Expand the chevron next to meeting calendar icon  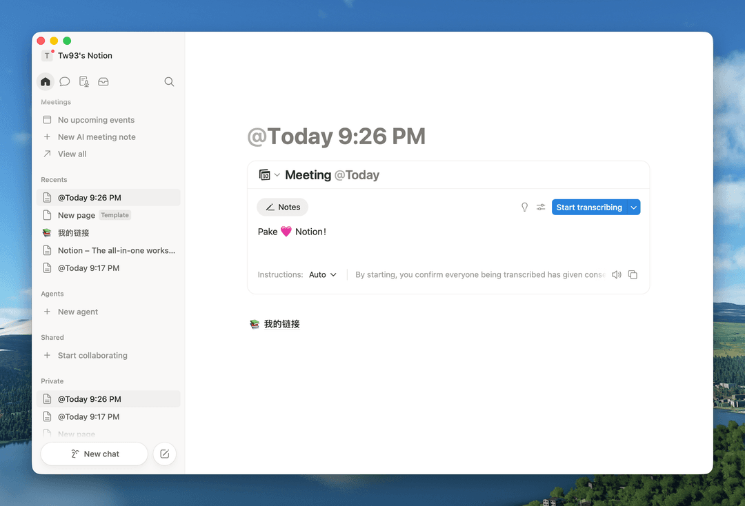[x=277, y=174]
